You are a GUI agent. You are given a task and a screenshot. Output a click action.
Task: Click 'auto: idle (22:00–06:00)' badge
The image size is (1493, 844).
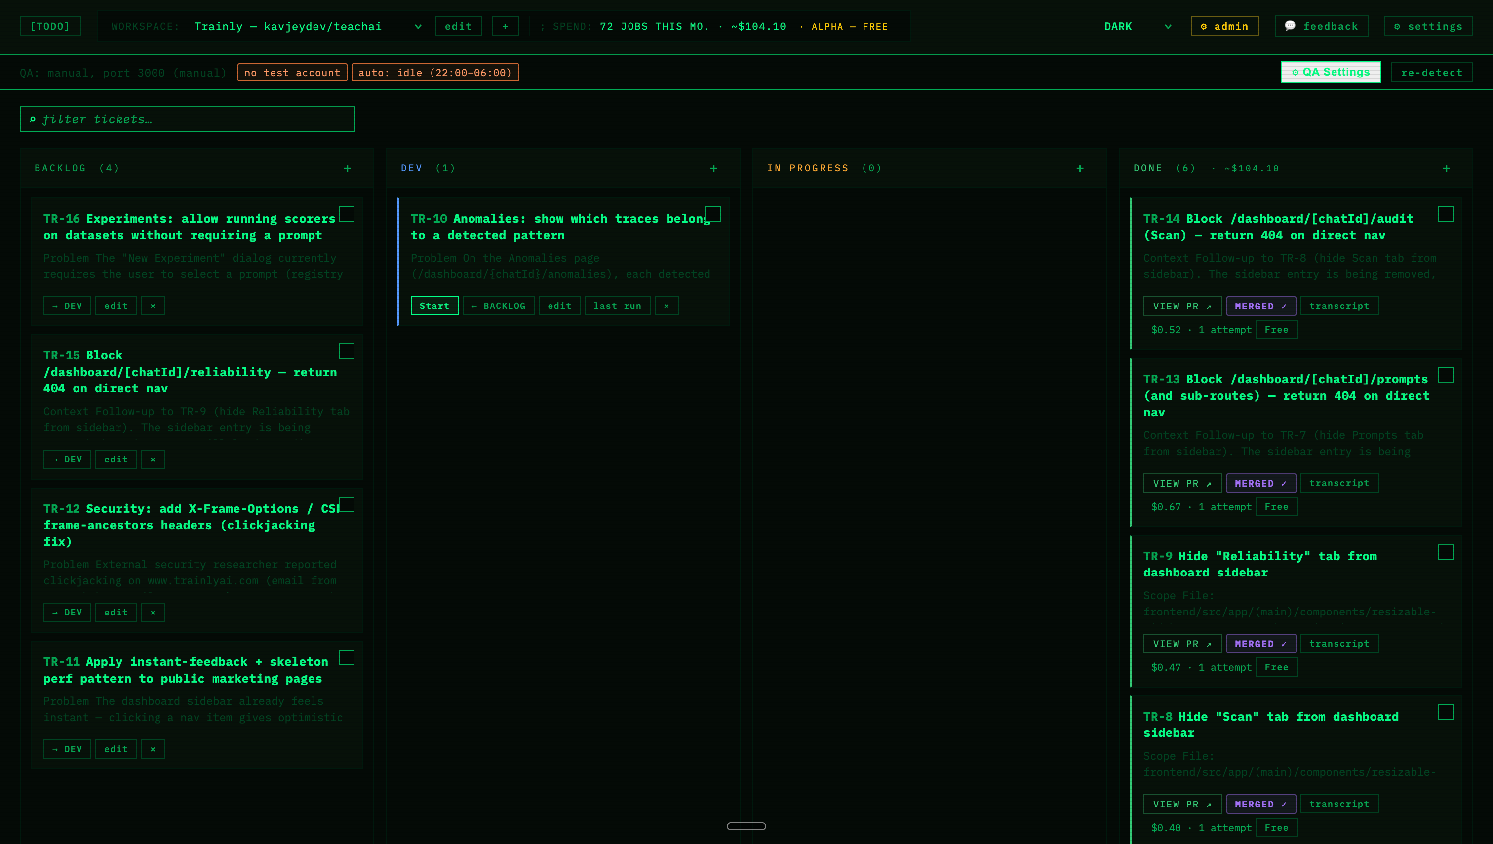tap(435, 73)
